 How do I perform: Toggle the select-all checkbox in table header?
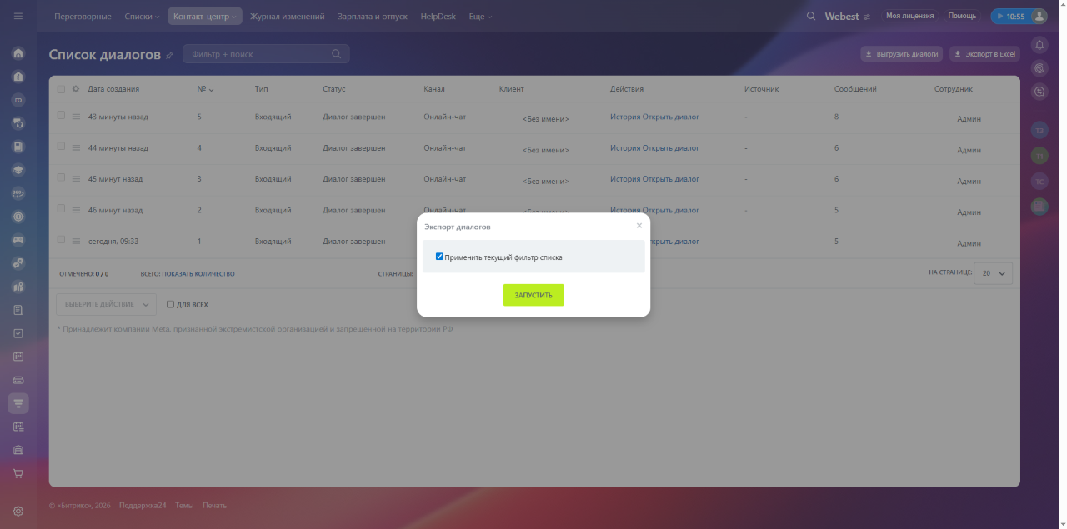(61, 89)
